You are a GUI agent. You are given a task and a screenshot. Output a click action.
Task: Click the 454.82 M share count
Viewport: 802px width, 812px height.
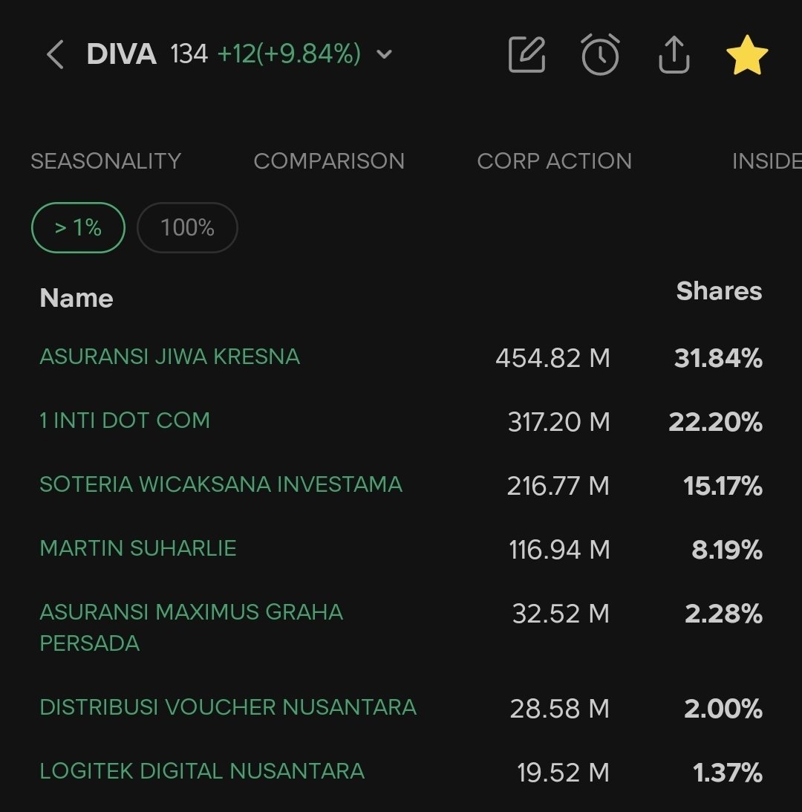click(x=552, y=358)
